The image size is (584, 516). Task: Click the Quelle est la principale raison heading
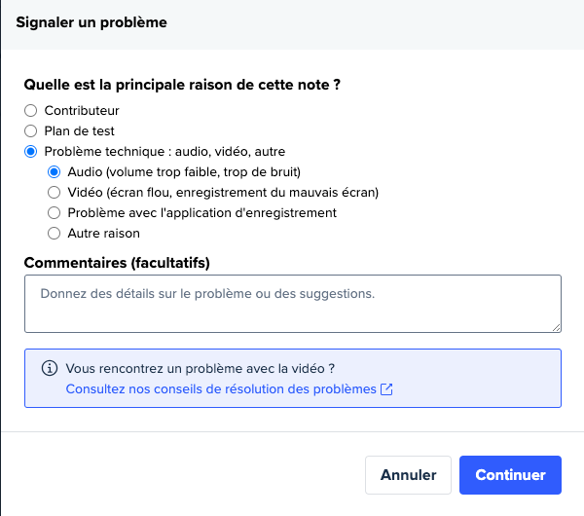coord(182,85)
